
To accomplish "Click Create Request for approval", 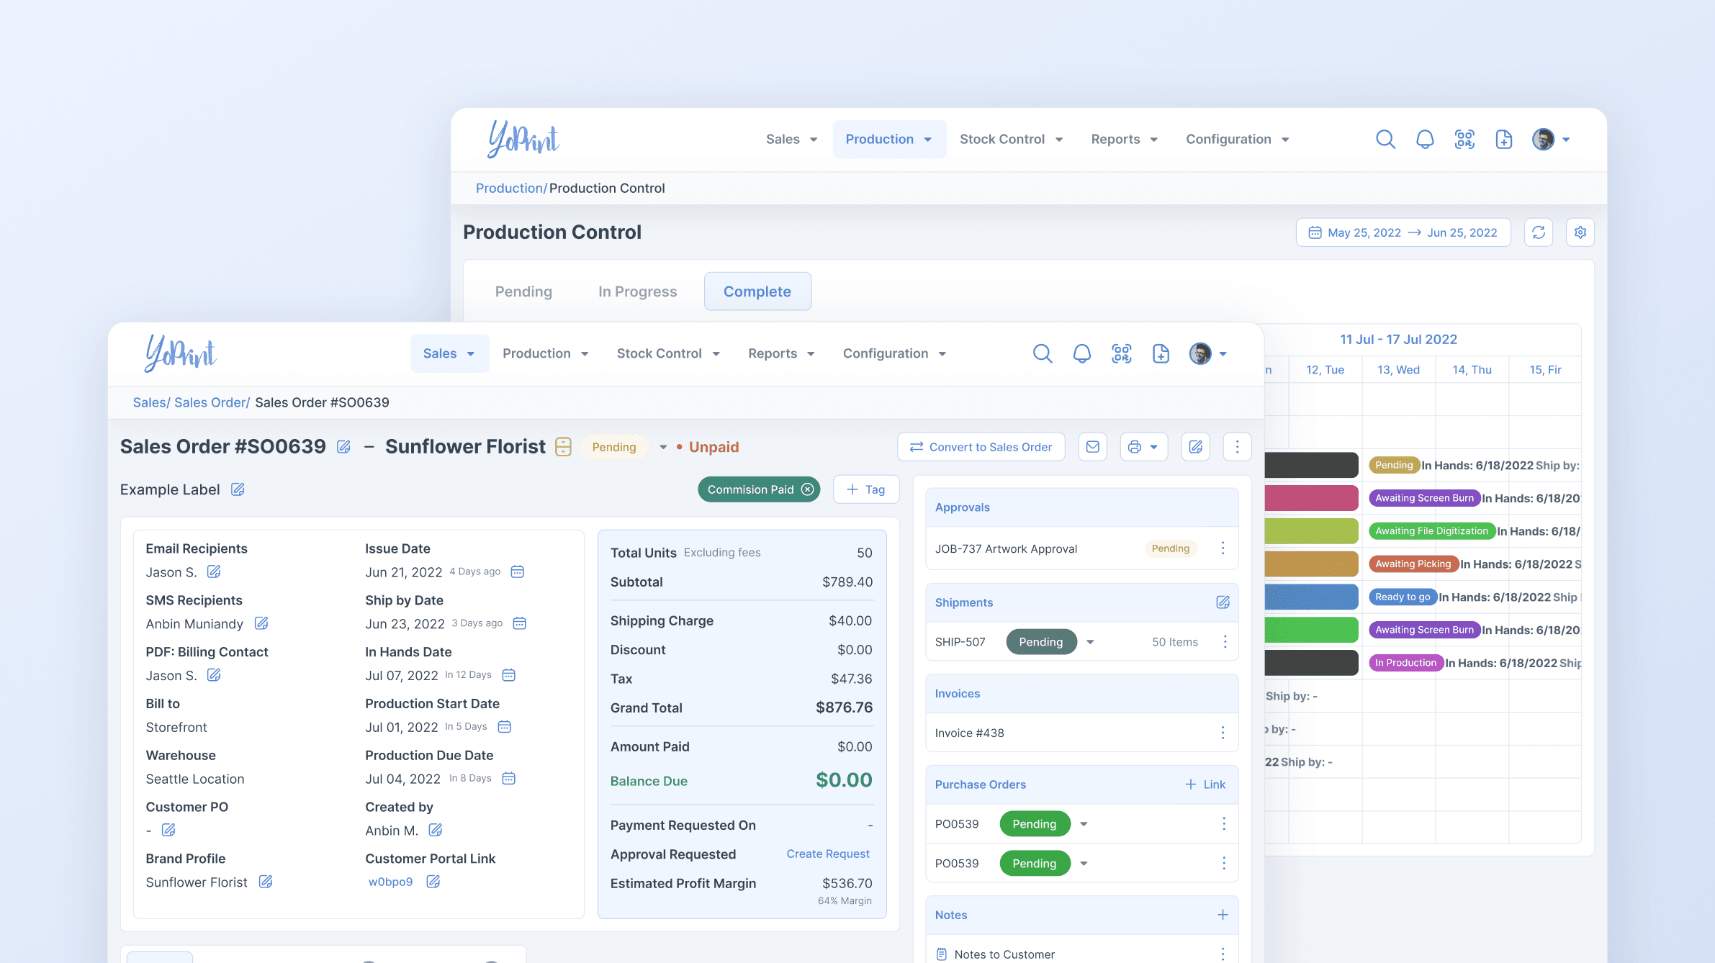I will click(x=828, y=854).
